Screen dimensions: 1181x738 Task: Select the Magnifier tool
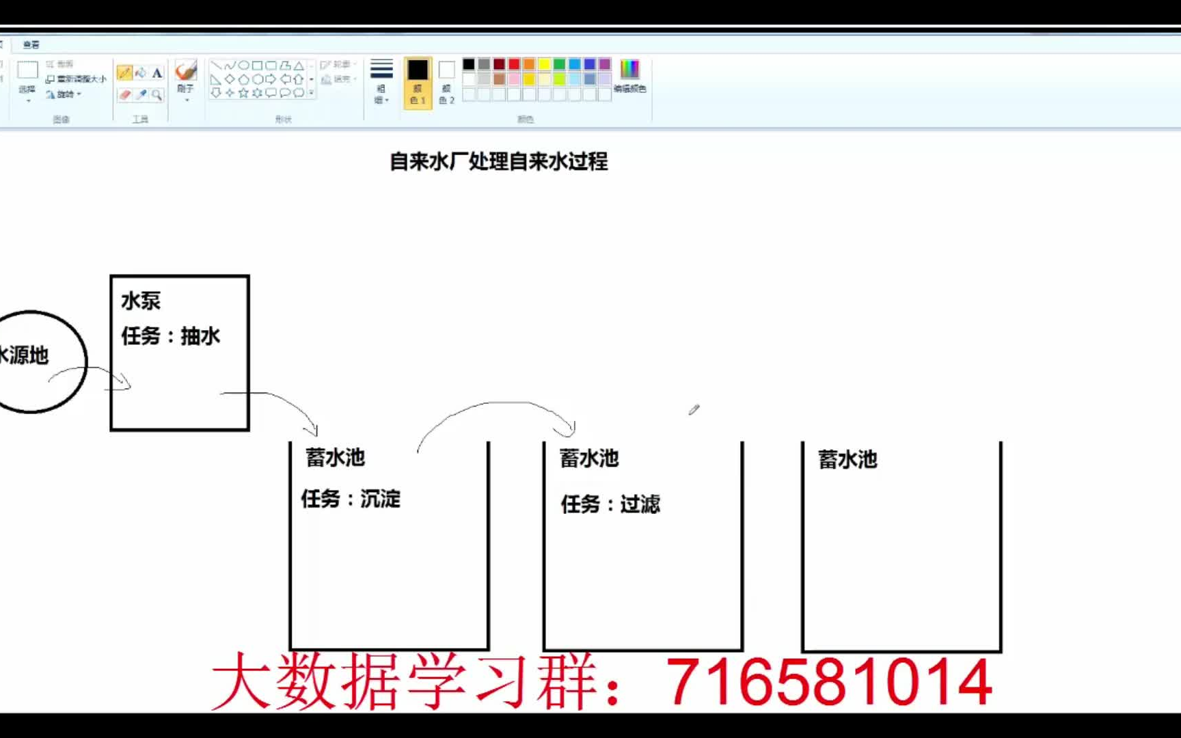(x=157, y=94)
